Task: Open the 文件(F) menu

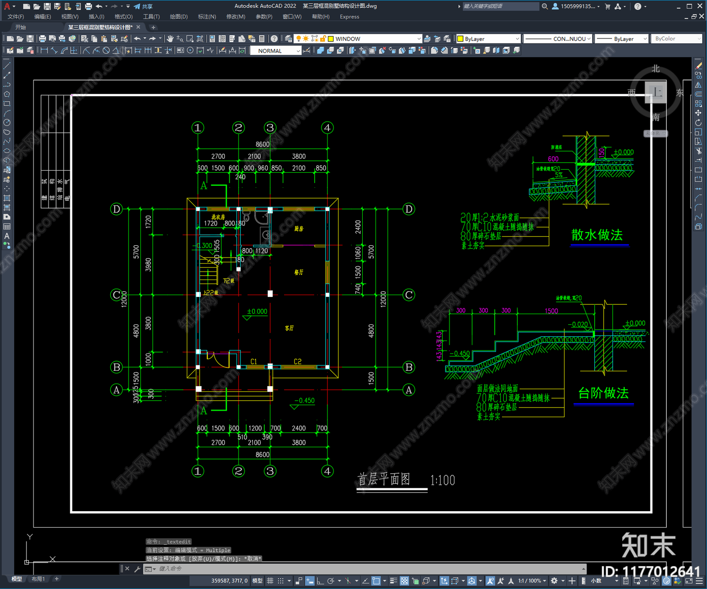Action: pos(16,17)
